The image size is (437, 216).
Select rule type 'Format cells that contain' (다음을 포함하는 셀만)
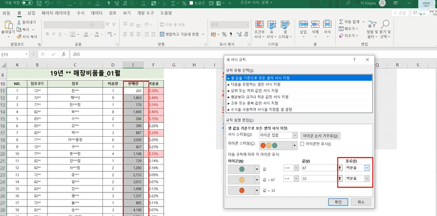click(299, 85)
